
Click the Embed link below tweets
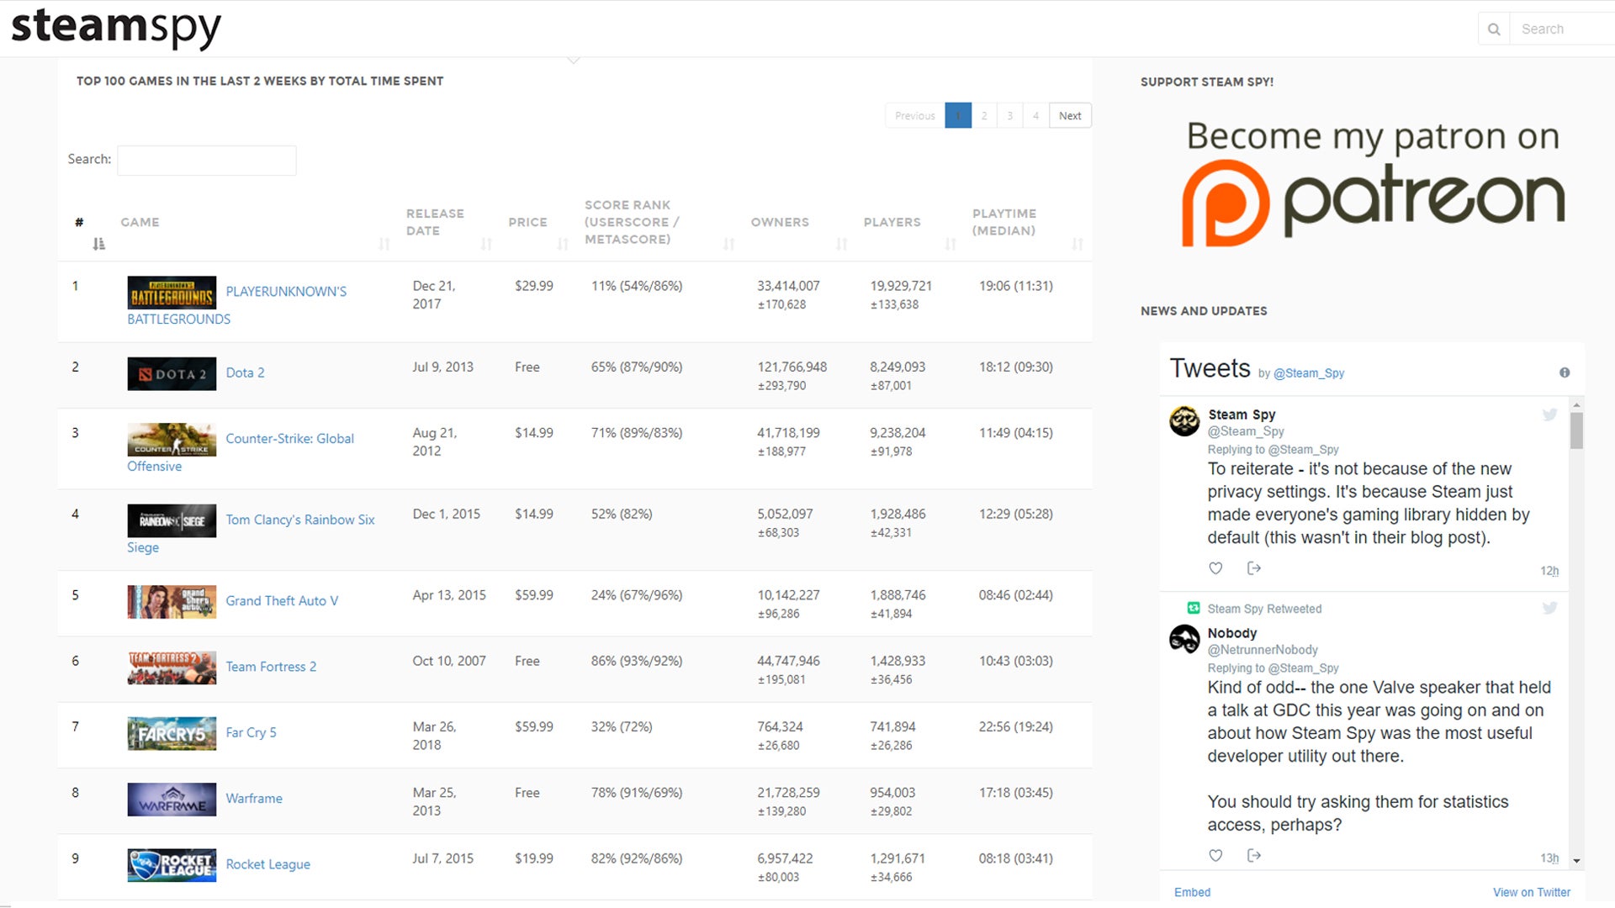click(1192, 892)
